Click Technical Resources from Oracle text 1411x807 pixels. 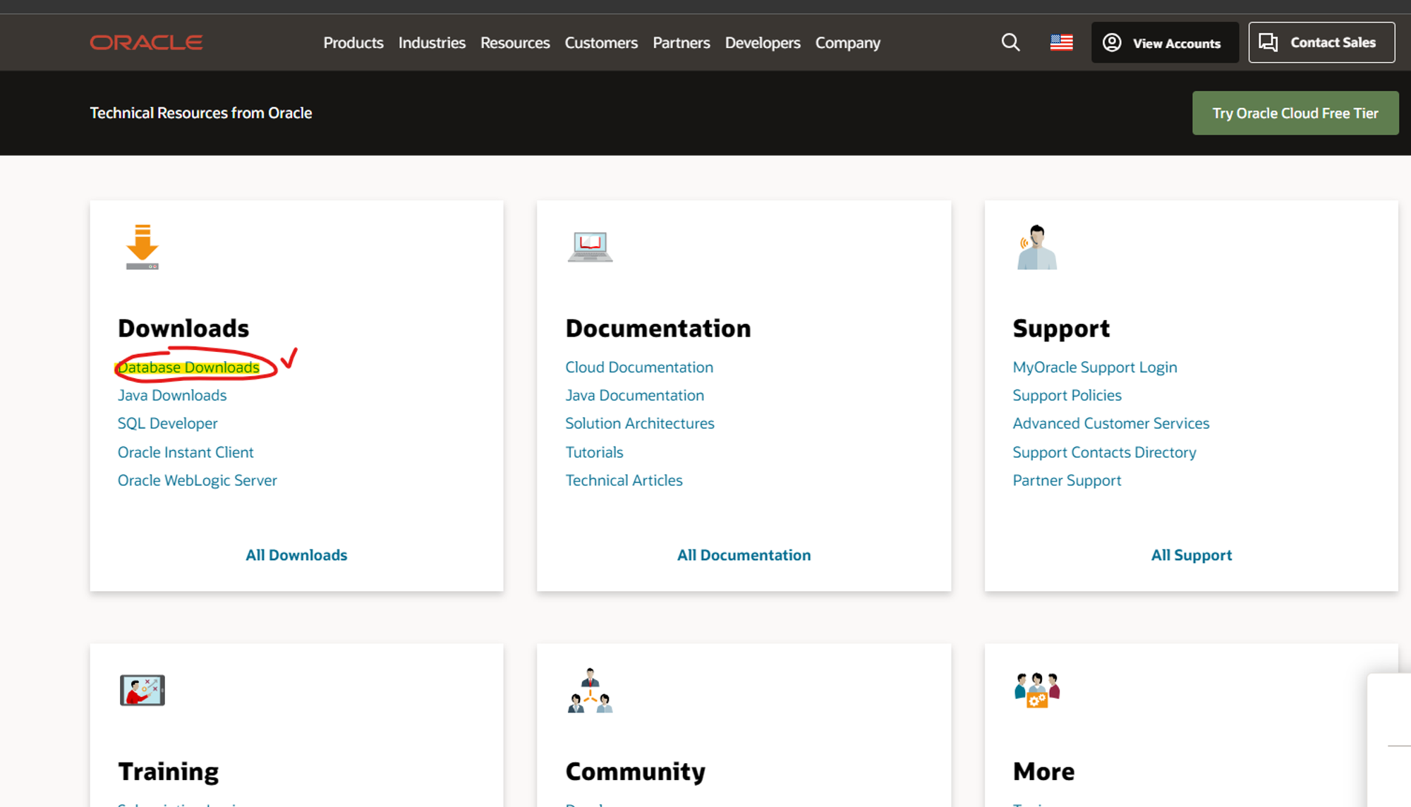tap(201, 113)
